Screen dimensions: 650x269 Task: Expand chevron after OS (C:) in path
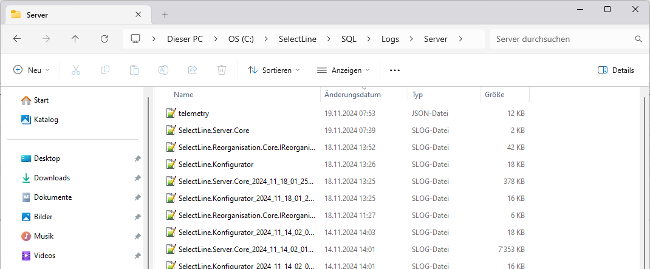click(x=266, y=39)
